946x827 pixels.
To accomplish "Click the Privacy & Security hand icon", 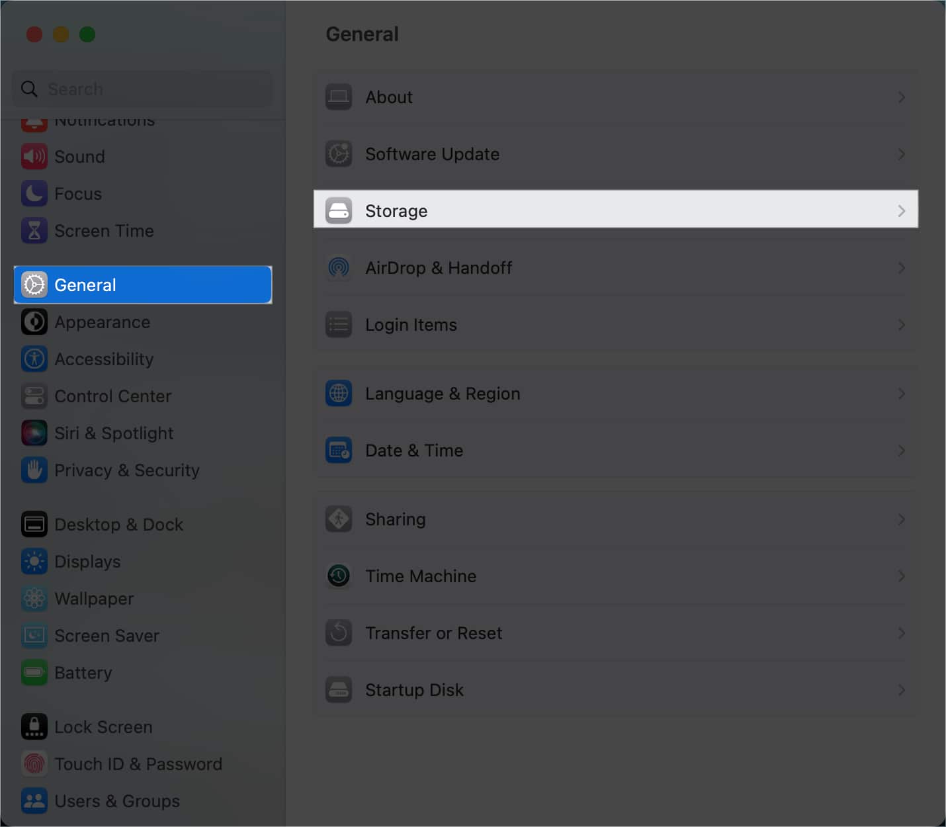I will [34, 470].
